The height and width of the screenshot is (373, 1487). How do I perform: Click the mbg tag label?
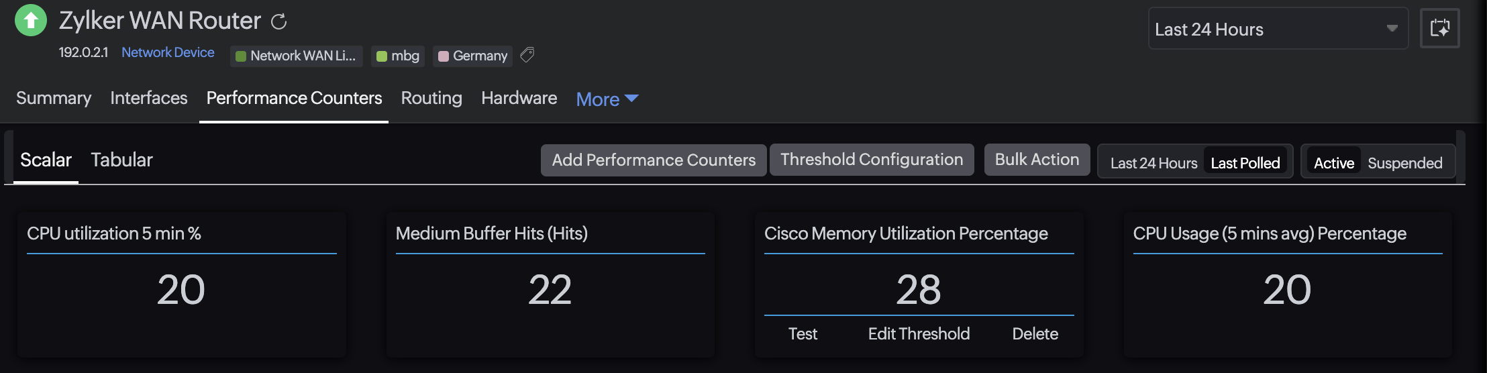pos(398,56)
